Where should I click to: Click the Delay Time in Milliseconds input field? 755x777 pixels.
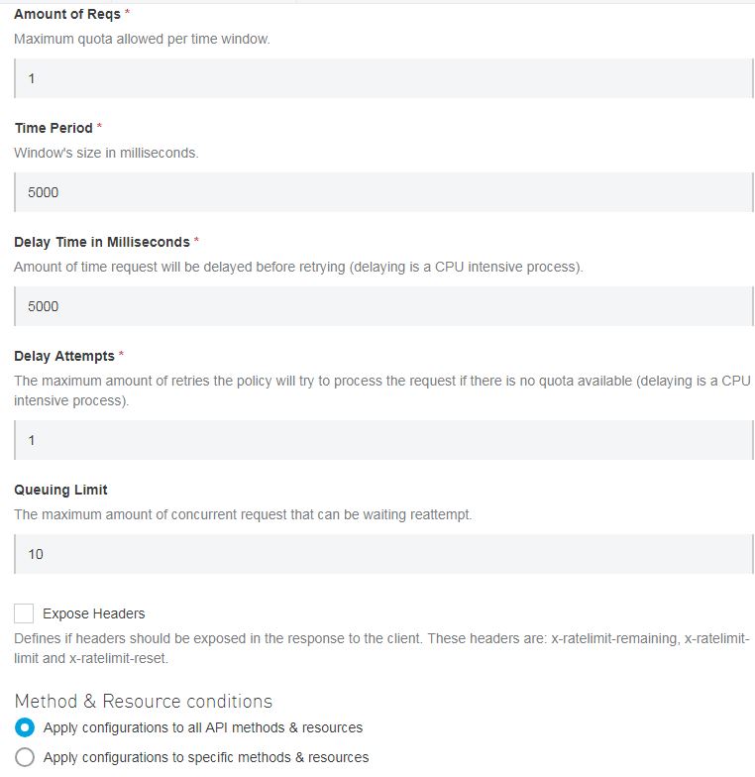tap(384, 306)
